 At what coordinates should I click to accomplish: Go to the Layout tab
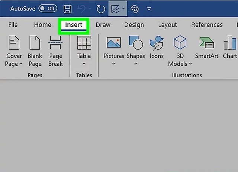[167, 25]
